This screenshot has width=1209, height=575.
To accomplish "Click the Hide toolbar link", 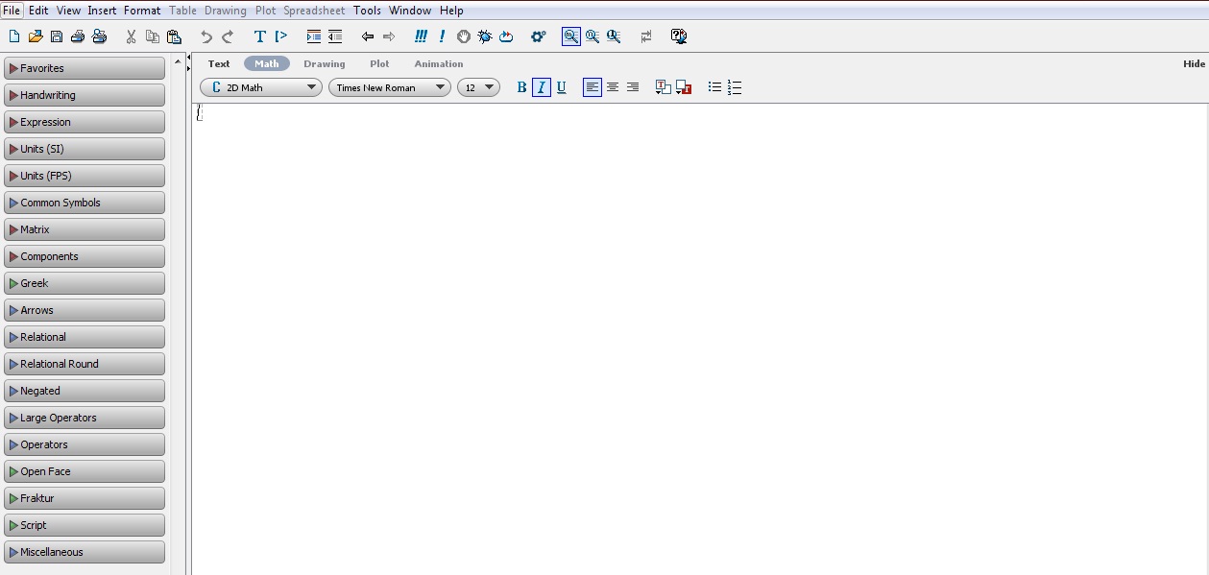I will (x=1194, y=63).
